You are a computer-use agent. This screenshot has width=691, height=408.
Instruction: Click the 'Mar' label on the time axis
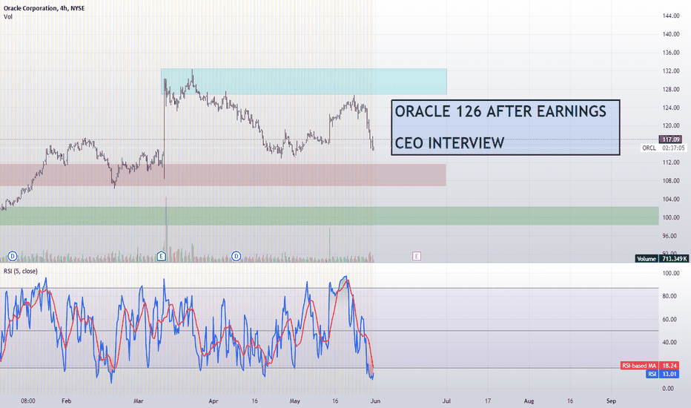coord(139,401)
